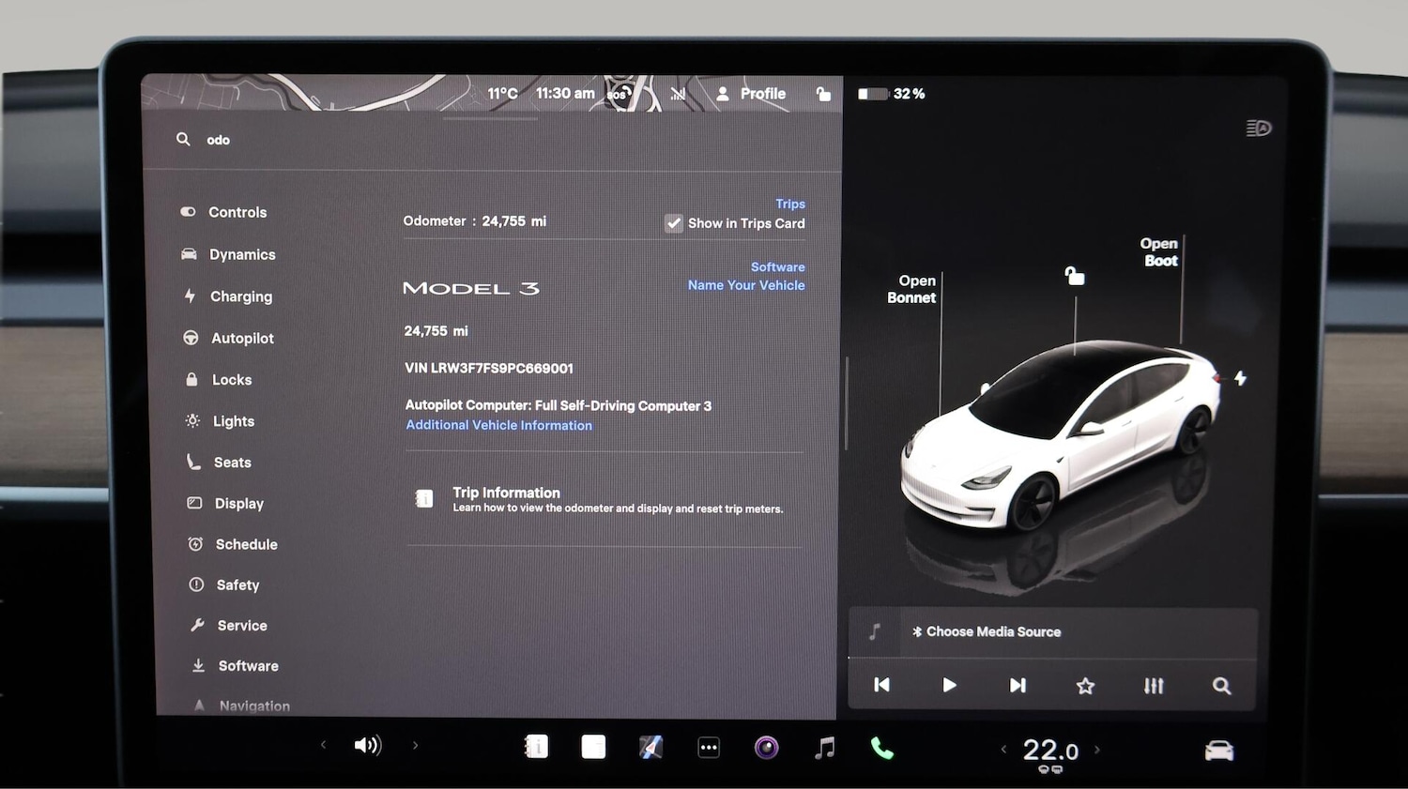Open Locks settings from the sidebar
This screenshot has width=1408, height=789.
232,379
